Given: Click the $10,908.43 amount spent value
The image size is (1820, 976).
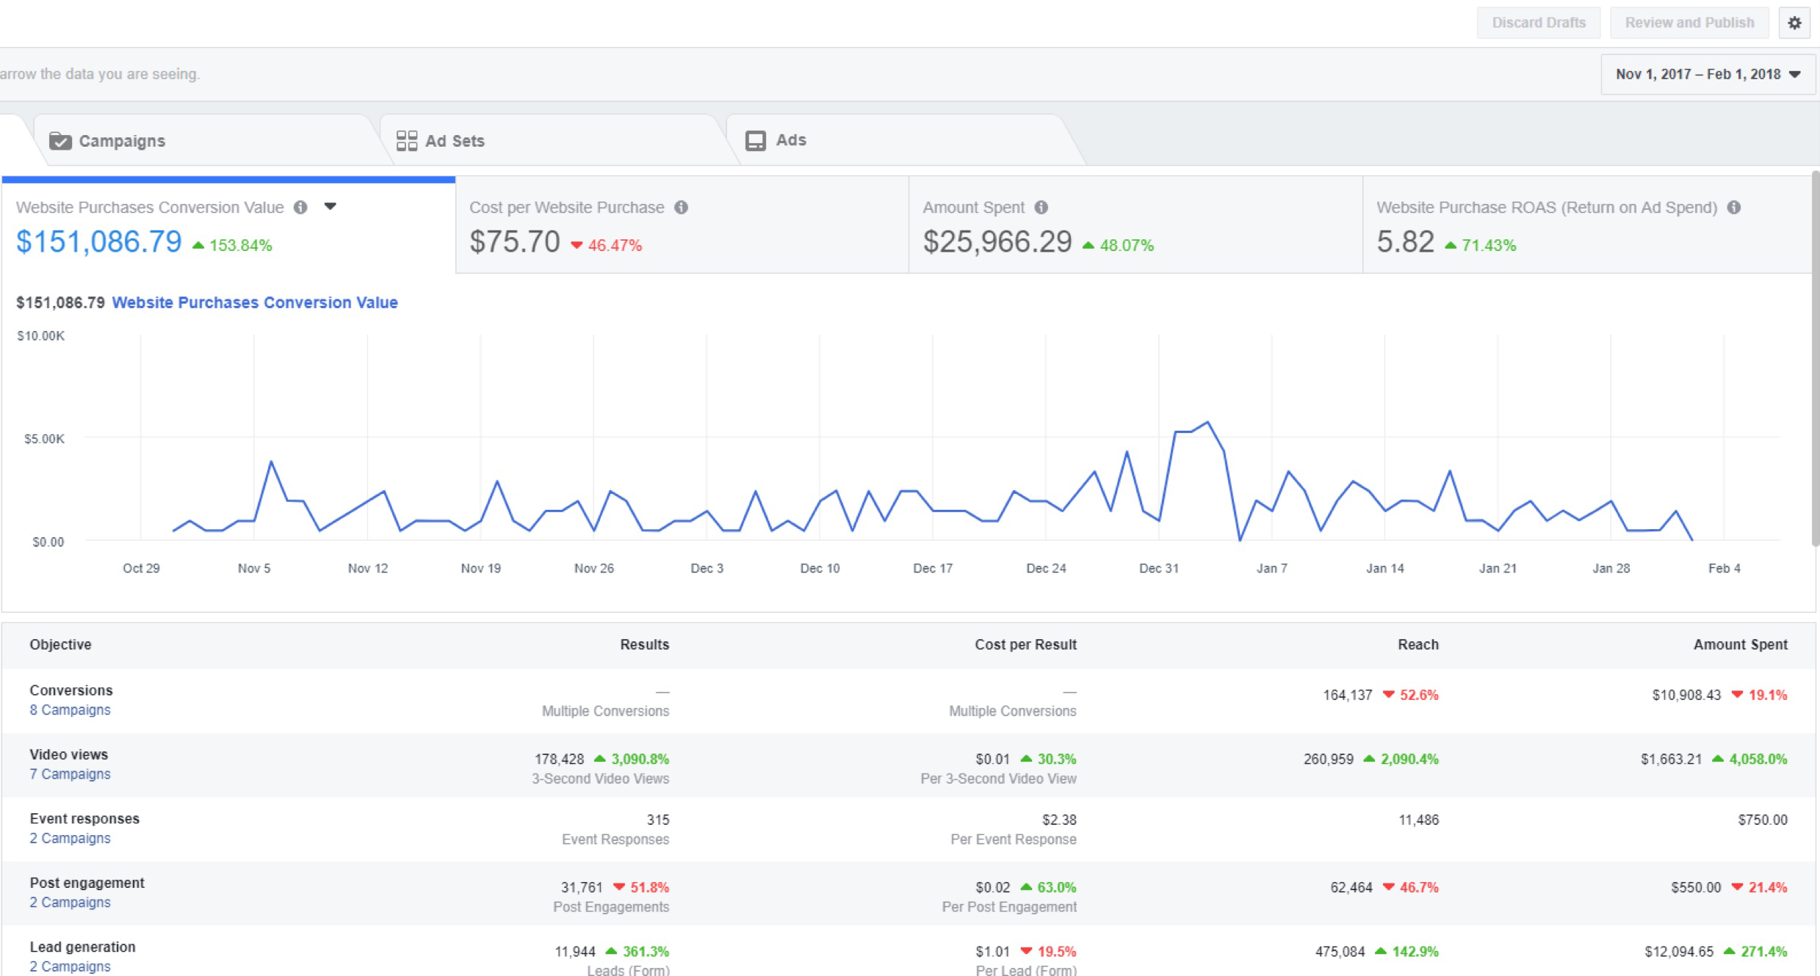Looking at the screenshot, I should [1686, 695].
